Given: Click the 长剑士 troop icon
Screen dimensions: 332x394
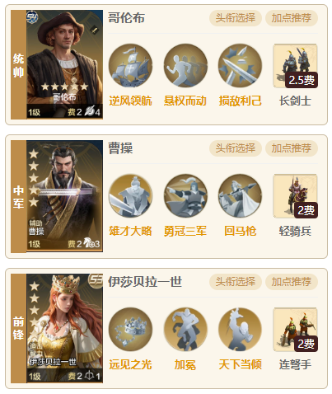Looking at the screenshot, I should pyautogui.click(x=295, y=66).
